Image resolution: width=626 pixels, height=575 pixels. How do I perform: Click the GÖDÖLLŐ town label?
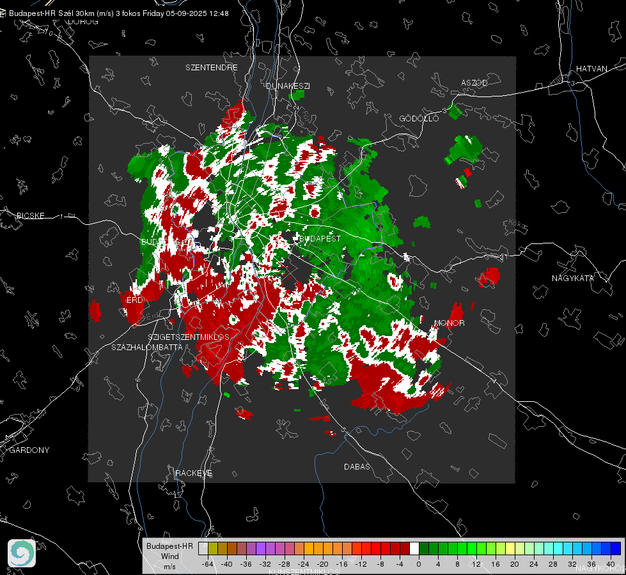pos(419,118)
